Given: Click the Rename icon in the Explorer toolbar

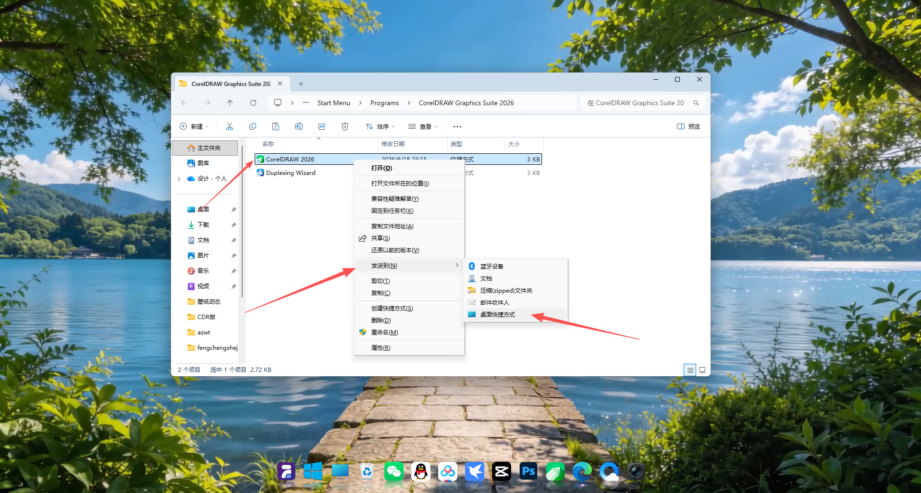Looking at the screenshot, I should [299, 126].
